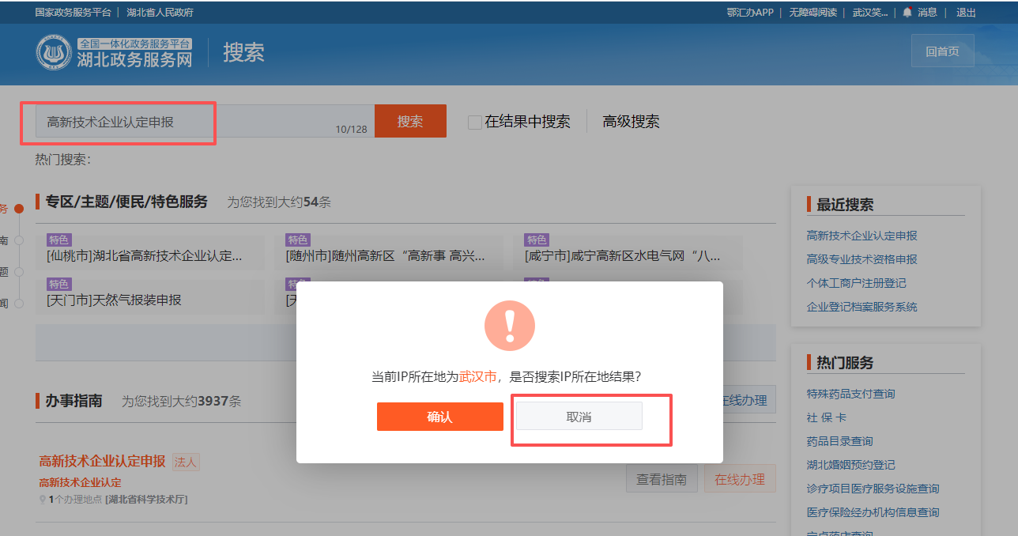Viewport: 1018px width, 536px height.
Task: Click the active orange side navigation dot
Action: (x=19, y=209)
